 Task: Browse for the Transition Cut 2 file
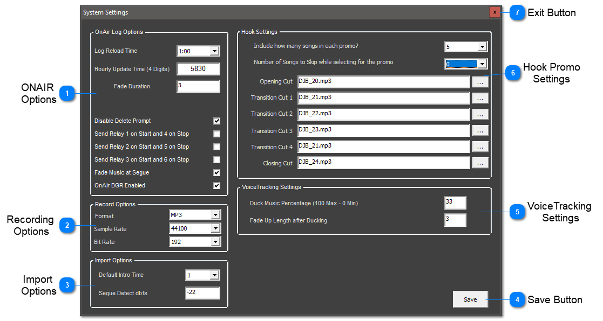pos(480,114)
